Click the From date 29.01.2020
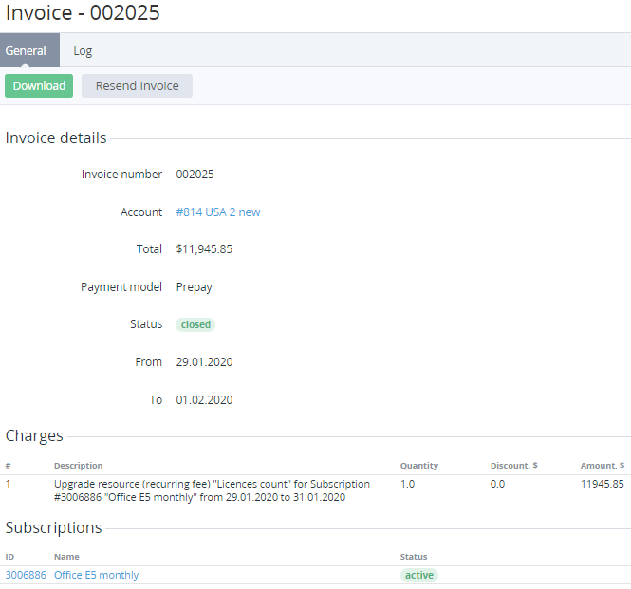The width and height of the screenshot is (631, 589). coord(204,362)
